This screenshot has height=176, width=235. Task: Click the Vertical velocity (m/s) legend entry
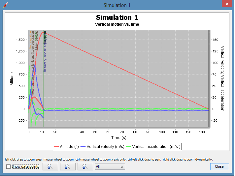(x=103, y=147)
